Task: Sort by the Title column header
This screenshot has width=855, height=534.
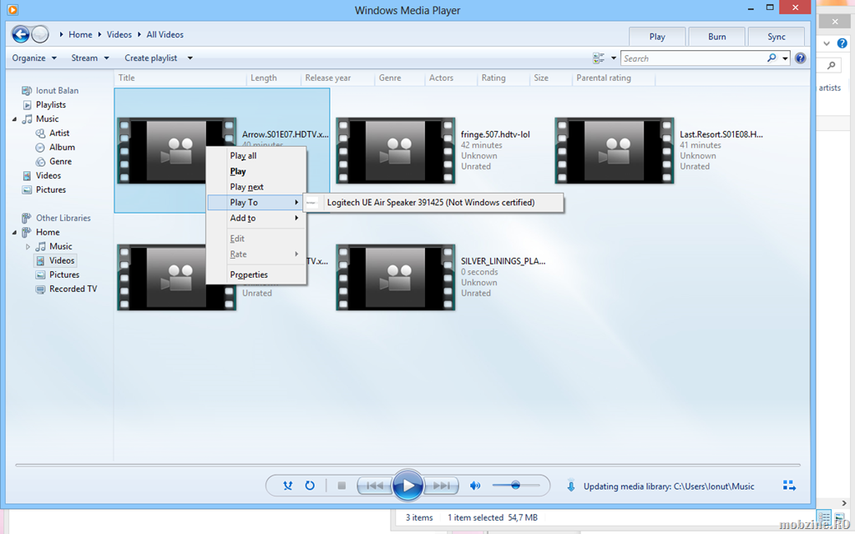Action: (x=180, y=78)
